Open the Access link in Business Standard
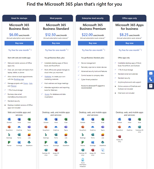 click(x=47, y=94)
